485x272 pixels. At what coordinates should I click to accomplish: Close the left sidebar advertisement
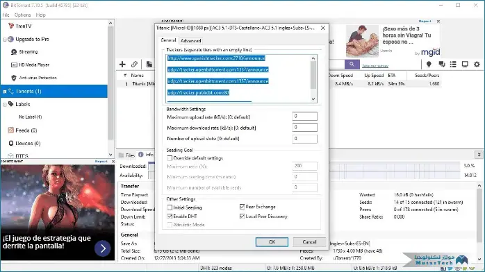click(113, 162)
